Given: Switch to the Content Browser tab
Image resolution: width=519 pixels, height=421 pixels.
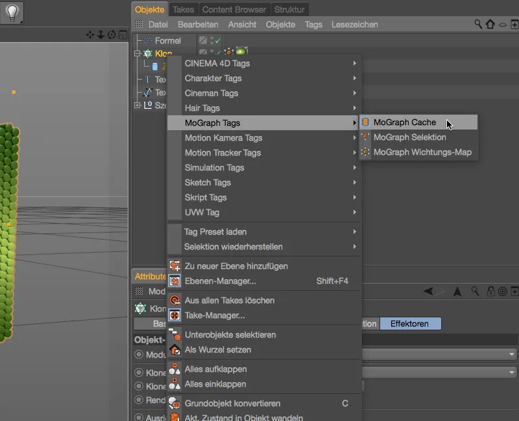Looking at the screenshot, I should coord(234,10).
